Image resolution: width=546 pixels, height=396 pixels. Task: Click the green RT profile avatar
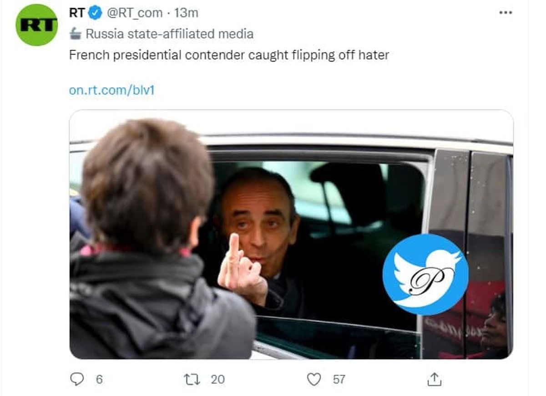[36, 25]
